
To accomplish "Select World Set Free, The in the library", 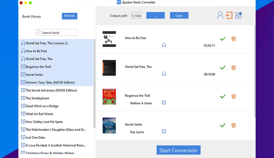I will pyautogui.click(x=56, y=59).
